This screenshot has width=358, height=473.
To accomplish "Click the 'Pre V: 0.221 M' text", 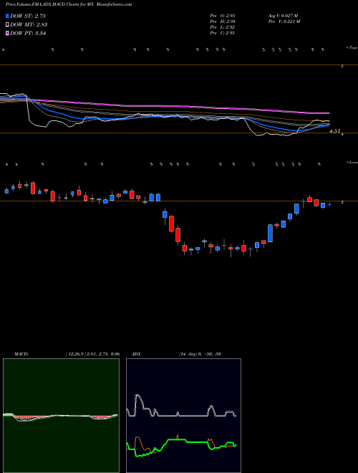I will [284, 21].
